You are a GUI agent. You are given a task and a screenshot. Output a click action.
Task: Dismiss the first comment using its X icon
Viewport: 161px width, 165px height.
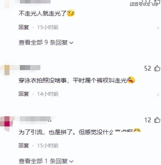[158, 28]
